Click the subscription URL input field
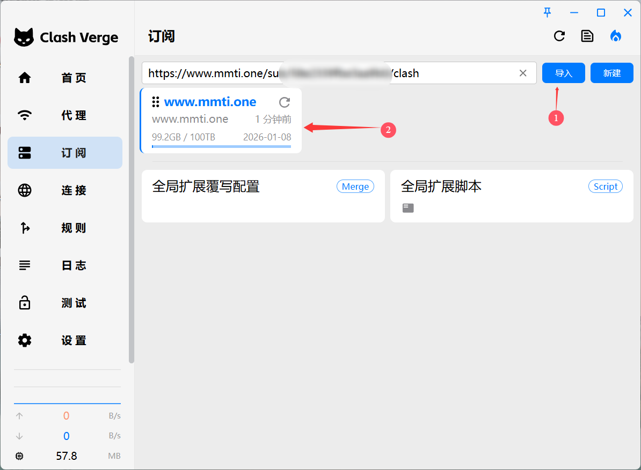641x470 pixels. tap(215, 73)
